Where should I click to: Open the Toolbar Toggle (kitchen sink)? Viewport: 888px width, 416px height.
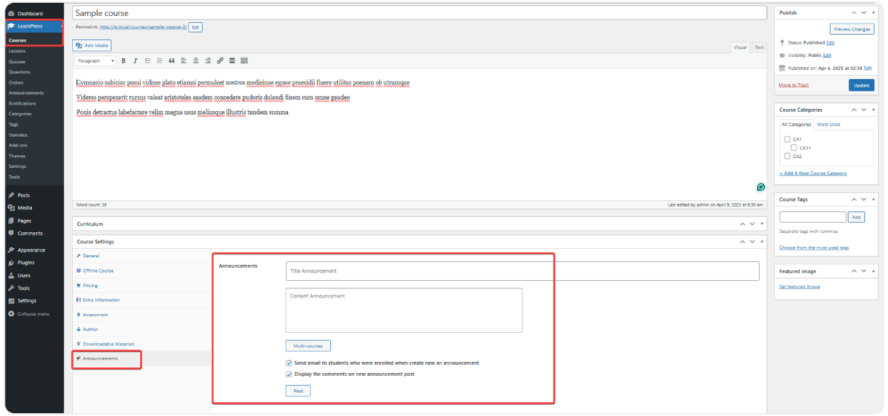tap(244, 60)
